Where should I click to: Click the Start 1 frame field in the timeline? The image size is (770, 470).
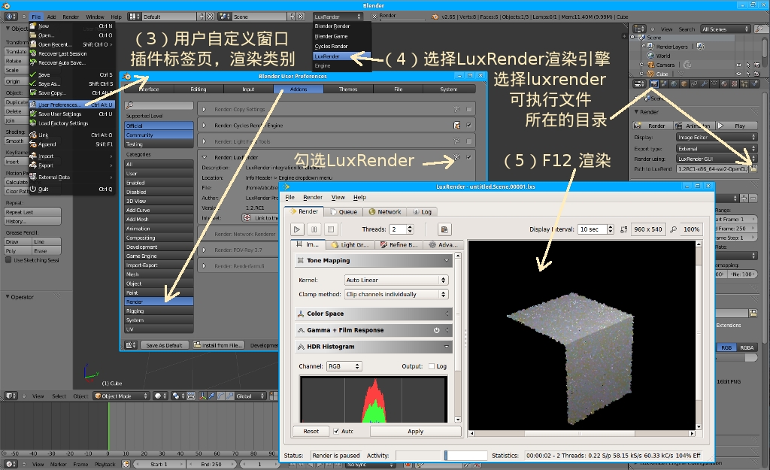pos(159,464)
